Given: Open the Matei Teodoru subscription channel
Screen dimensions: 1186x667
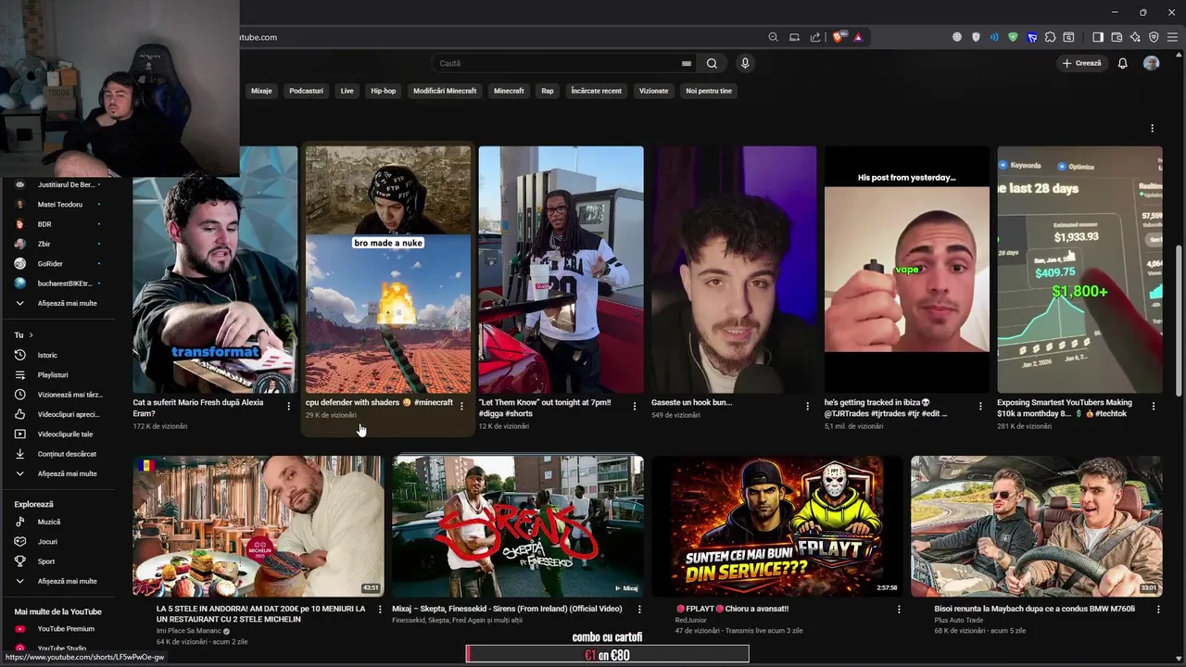Looking at the screenshot, I should pyautogui.click(x=60, y=205).
